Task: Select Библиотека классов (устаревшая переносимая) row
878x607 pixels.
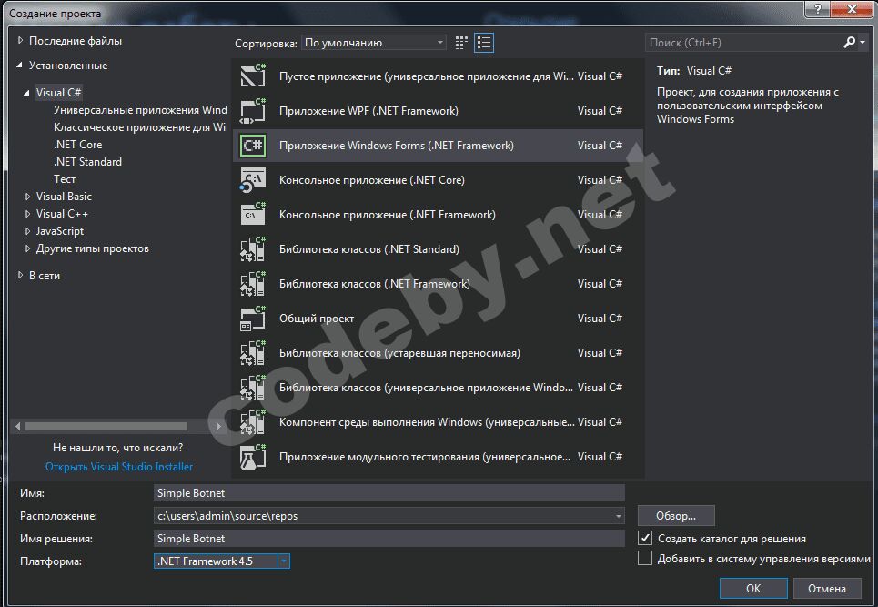Action: [438, 353]
